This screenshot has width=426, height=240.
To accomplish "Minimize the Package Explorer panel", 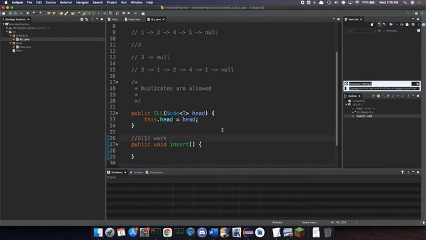I will click(97, 19).
